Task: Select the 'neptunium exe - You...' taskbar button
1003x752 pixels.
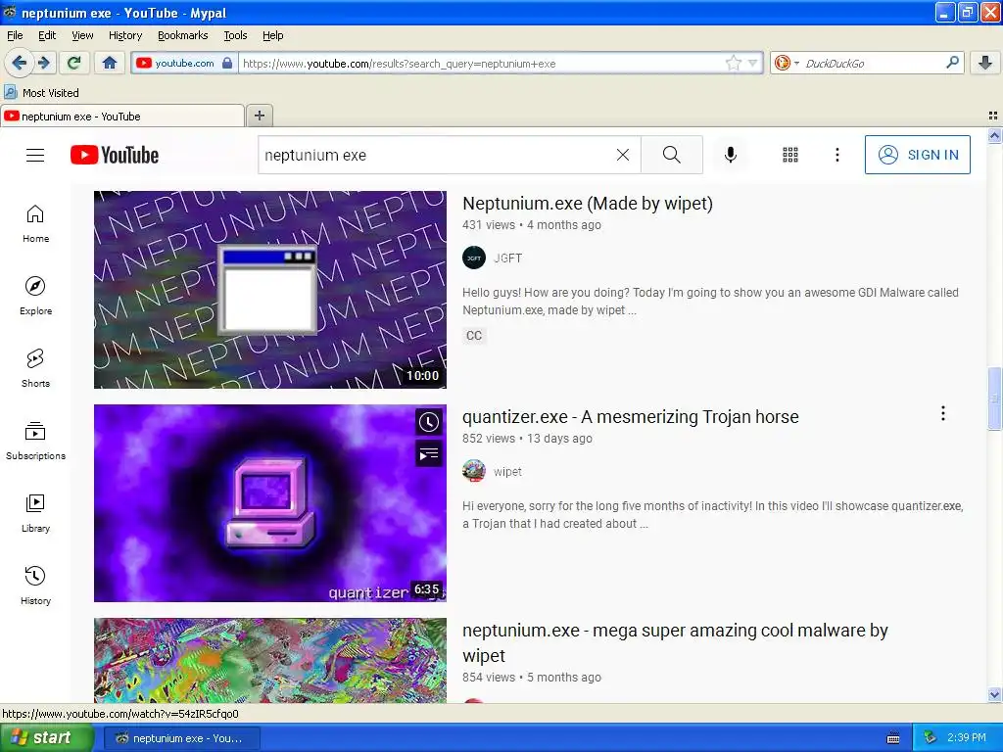Action: pos(181,738)
